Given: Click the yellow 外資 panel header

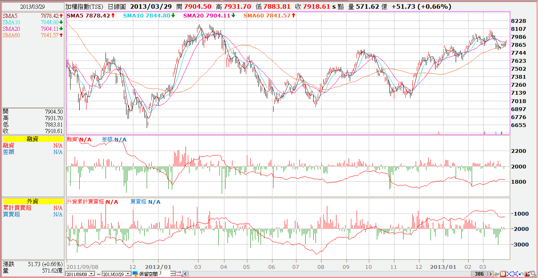Looking at the screenshot, I should coord(33,202).
